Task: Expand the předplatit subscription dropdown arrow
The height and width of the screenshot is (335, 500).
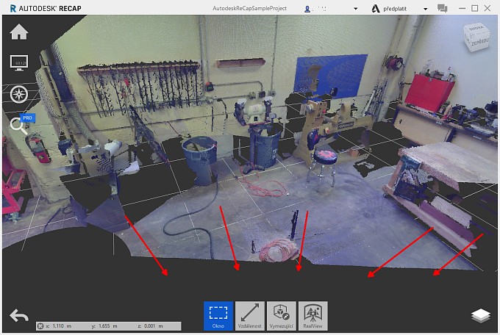Action: point(424,8)
